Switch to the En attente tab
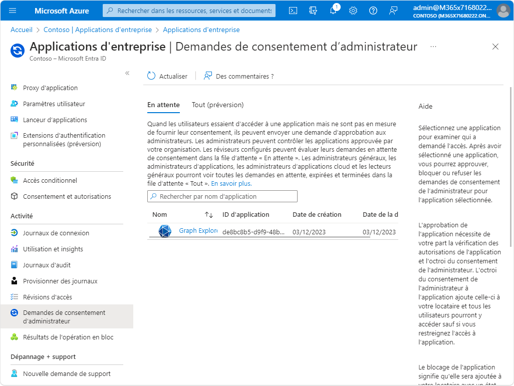The width and height of the screenshot is (514, 386). coord(163,105)
